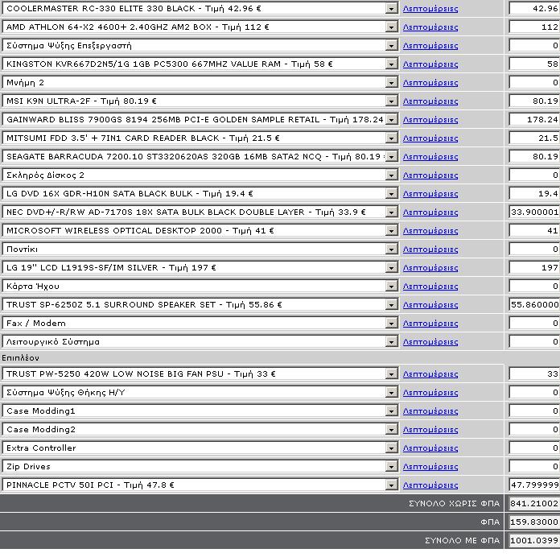Click the 42.96 price field
The width and height of the screenshot is (560, 557).
pyautogui.click(x=534, y=9)
